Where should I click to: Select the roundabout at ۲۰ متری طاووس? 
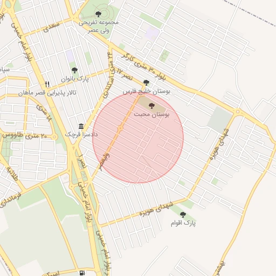click(54, 137)
